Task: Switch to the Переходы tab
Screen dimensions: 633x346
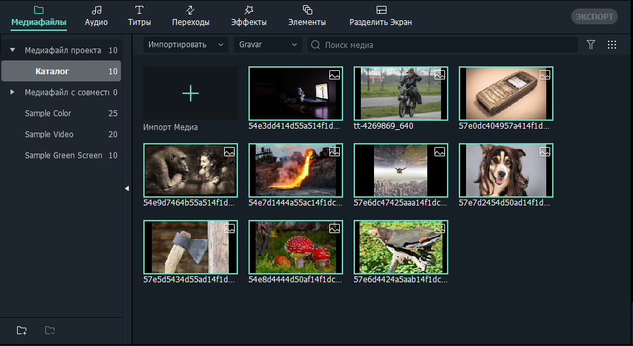Action: click(x=191, y=16)
